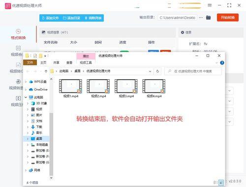Open the 查看 ribbon tab

(69, 62)
